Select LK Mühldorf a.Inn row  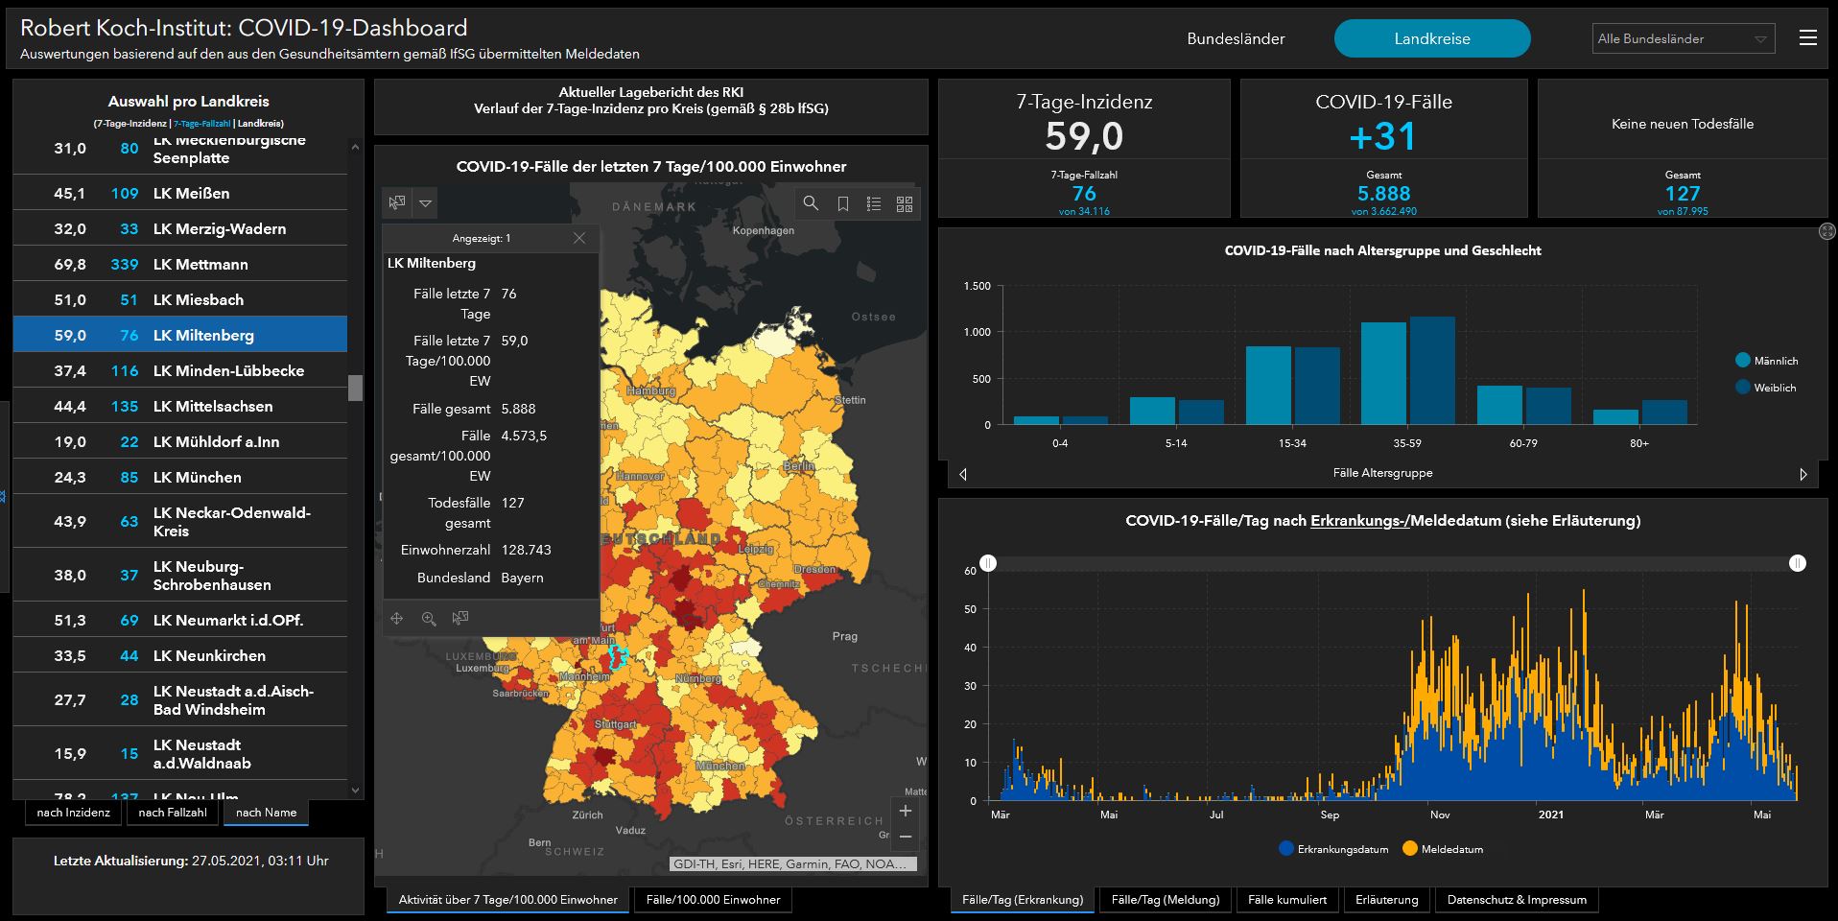pos(180,441)
